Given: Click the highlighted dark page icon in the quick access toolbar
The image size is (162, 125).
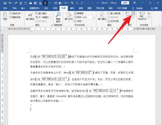Looking at the screenshot, I should 45,3.
